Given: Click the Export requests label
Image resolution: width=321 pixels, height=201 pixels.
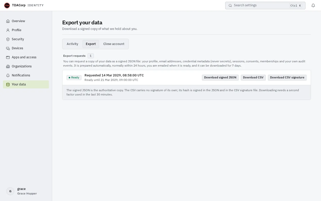Looking at the screenshot, I should pyautogui.click(x=74, y=56).
